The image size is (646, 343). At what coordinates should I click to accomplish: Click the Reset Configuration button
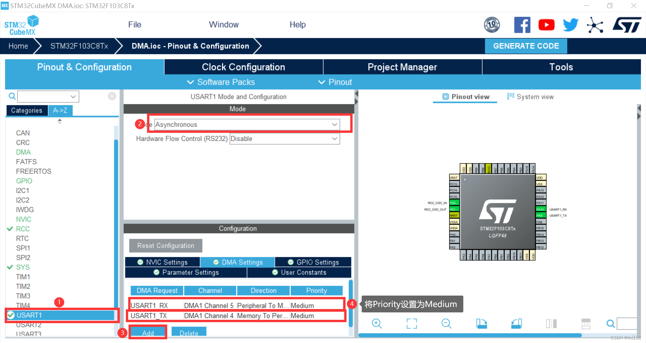(x=166, y=245)
